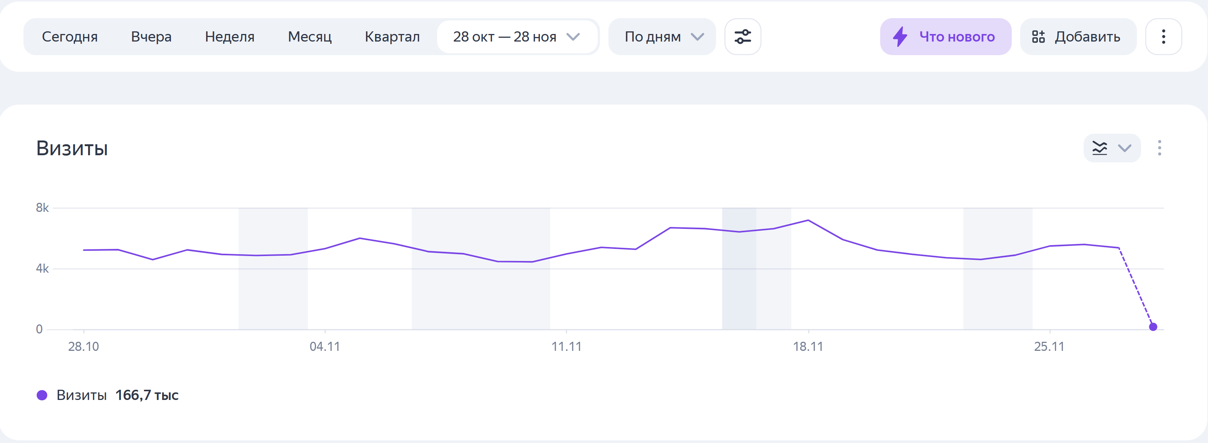The height and width of the screenshot is (443, 1208).
Task: Open the По дням grouping dropdown
Action: pos(662,37)
